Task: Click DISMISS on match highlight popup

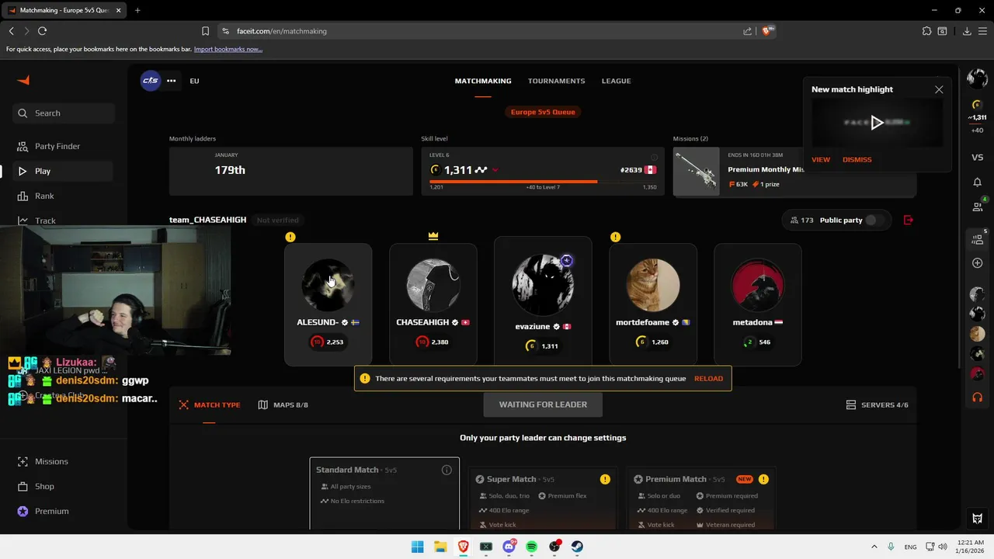Action: tap(857, 160)
